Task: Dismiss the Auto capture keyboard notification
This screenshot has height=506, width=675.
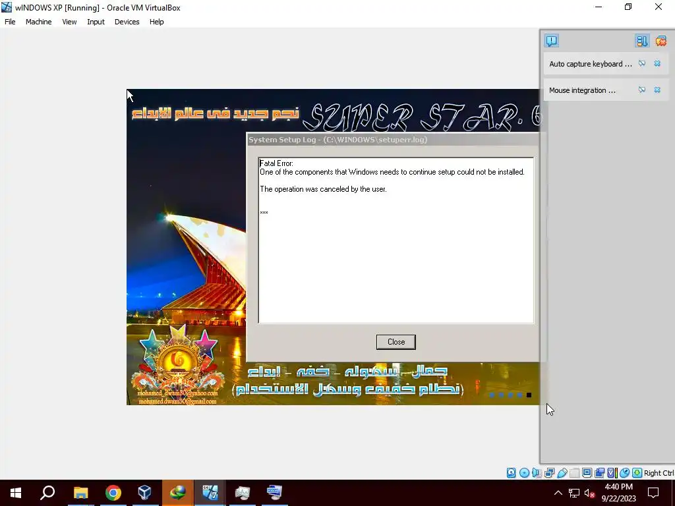Action: (657, 64)
